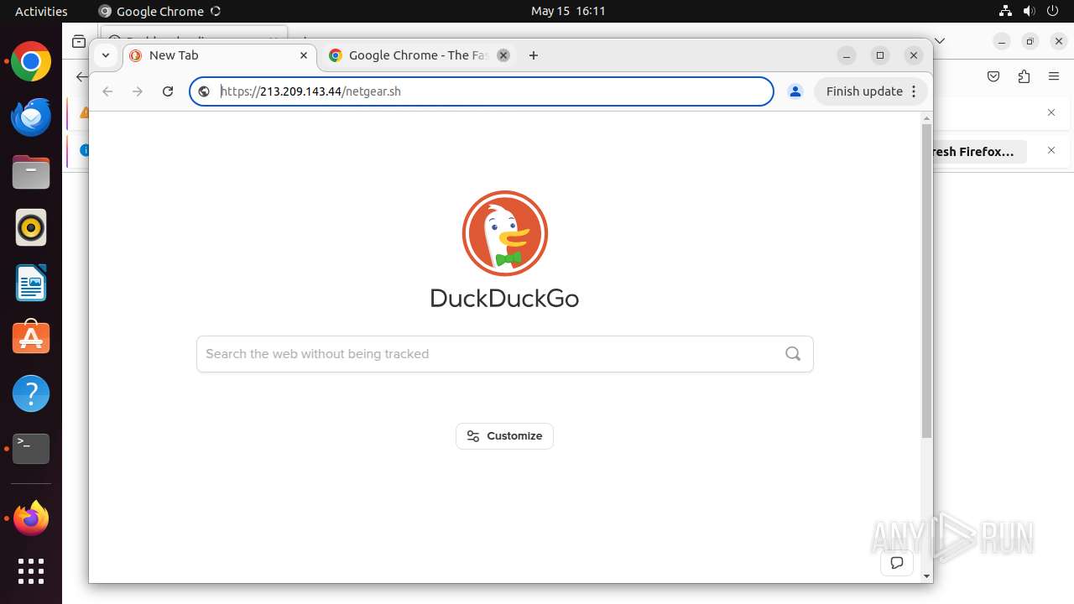The width and height of the screenshot is (1074, 604).
Task: Open the Firefox View icon
Action: pos(78,41)
